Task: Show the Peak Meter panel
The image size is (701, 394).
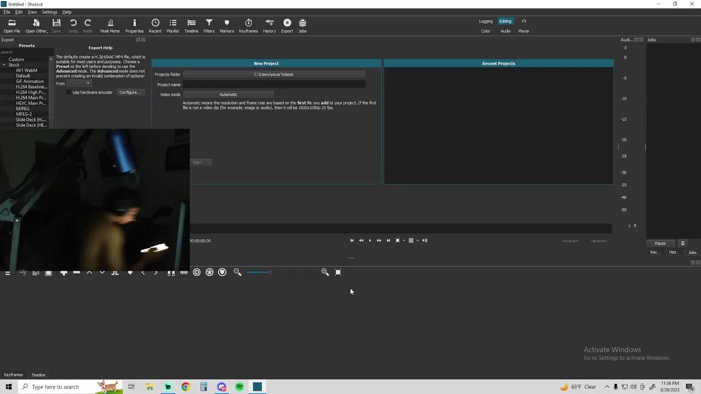Action: [x=110, y=26]
